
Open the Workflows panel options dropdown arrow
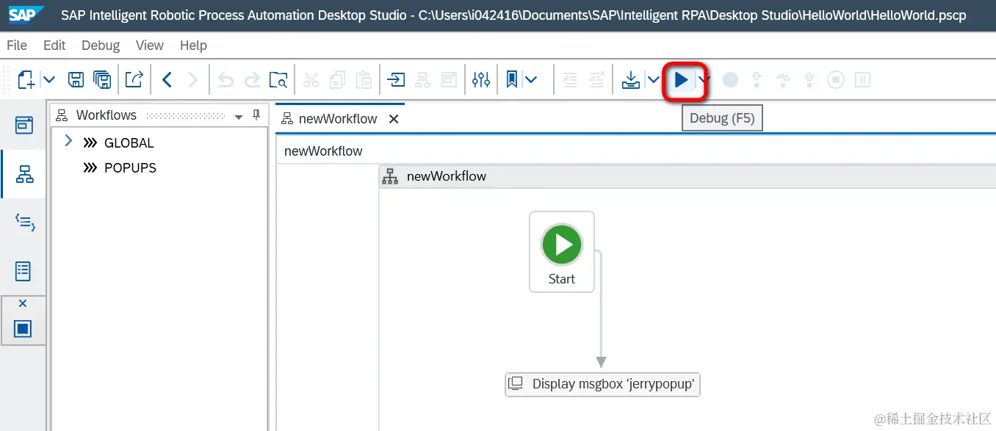click(238, 117)
